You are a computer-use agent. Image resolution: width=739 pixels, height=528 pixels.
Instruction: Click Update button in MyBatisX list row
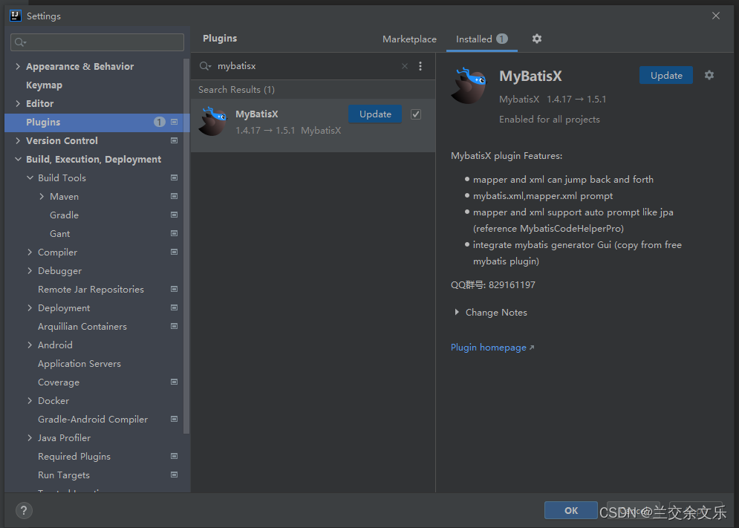(375, 114)
